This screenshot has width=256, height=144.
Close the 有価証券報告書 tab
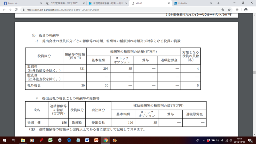pos(126,3)
